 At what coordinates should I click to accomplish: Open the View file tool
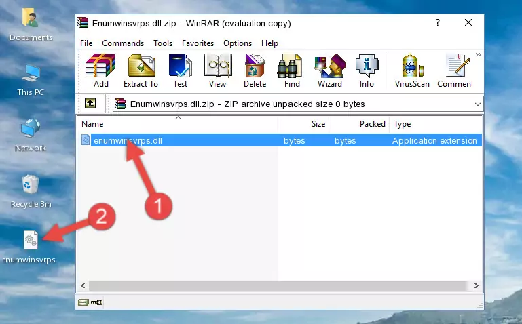pyautogui.click(x=218, y=70)
